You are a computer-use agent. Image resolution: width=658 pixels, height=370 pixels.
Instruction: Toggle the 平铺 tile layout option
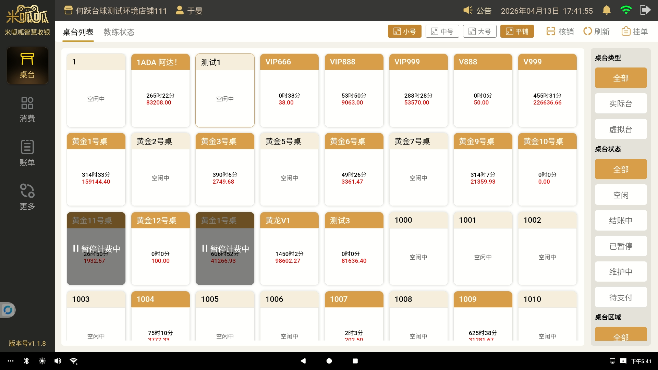tap(517, 32)
